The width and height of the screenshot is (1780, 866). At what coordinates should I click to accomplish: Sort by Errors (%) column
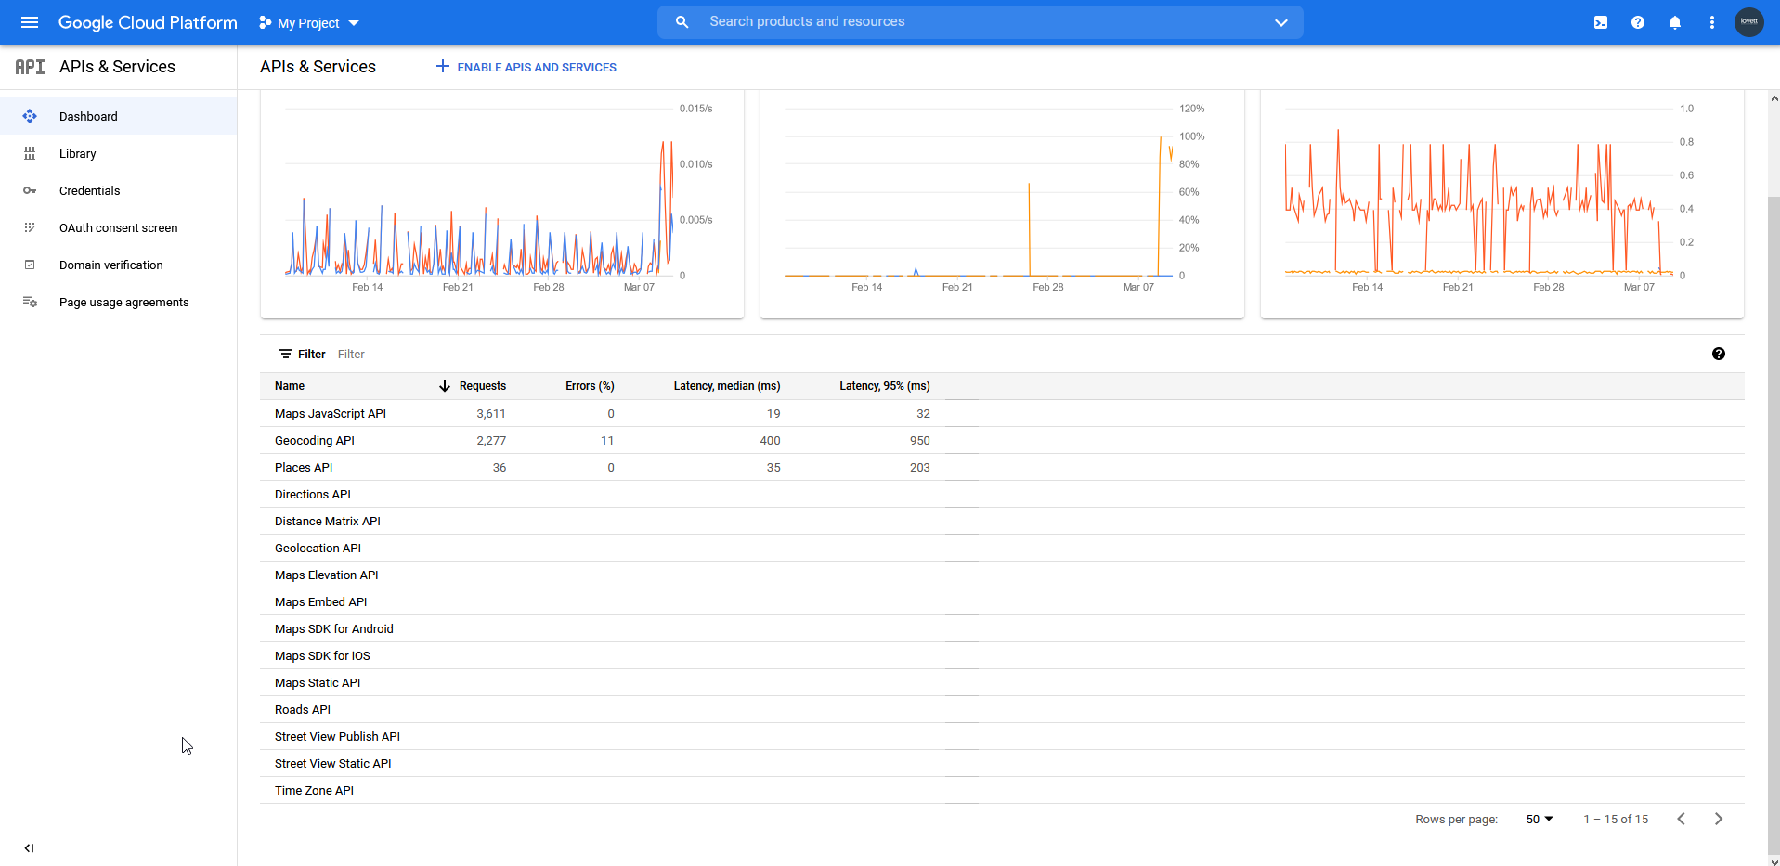(x=590, y=386)
